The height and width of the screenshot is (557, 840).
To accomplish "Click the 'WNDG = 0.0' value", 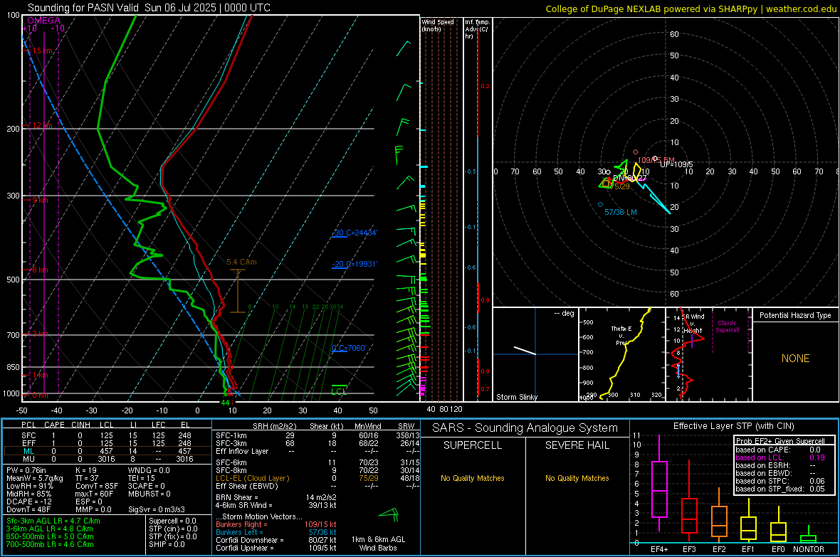I will 149,470.
